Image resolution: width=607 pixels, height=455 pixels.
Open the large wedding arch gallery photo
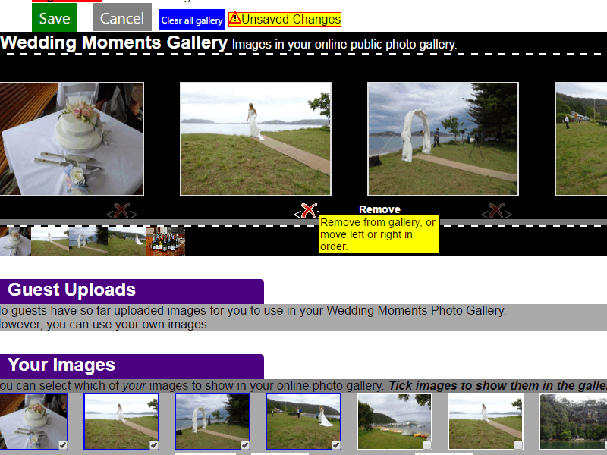pyautogui.click(x=443, y=139)
